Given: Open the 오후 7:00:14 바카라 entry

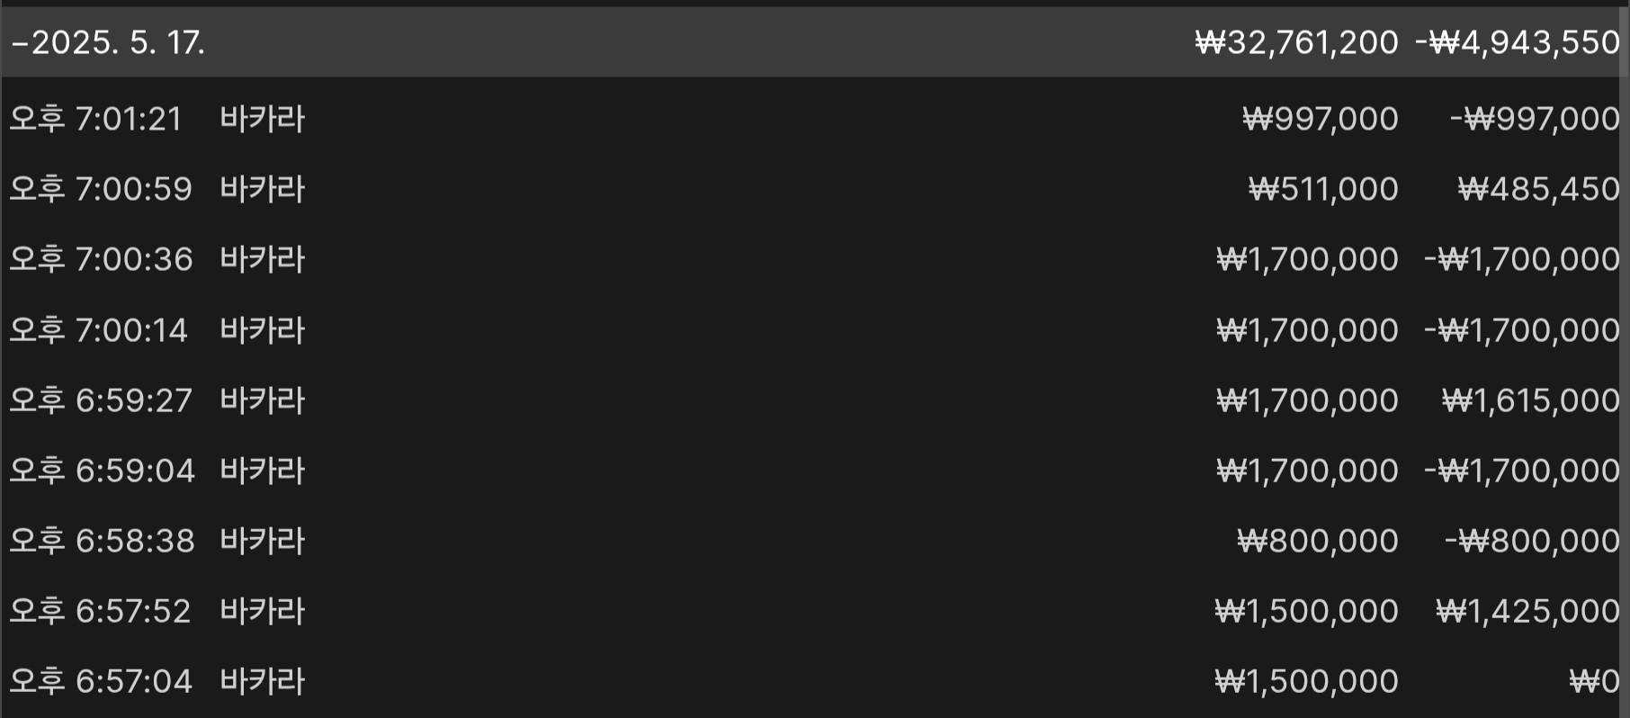Looking at the screenshot, I should [815, 330].
